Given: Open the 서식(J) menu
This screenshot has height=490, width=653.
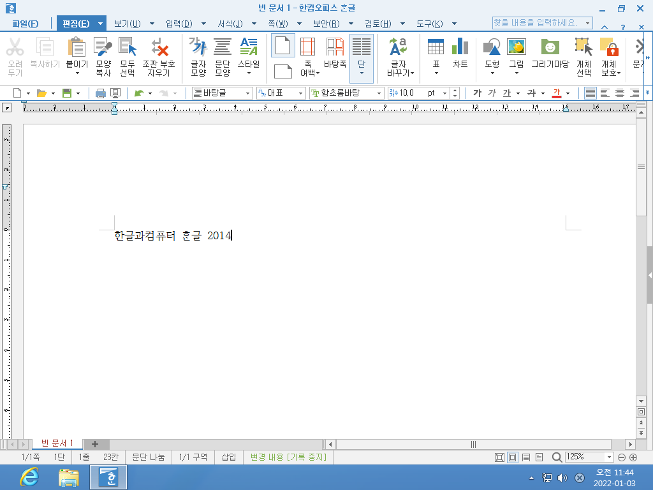Looking at the screenshot, I should coord(230,24).
